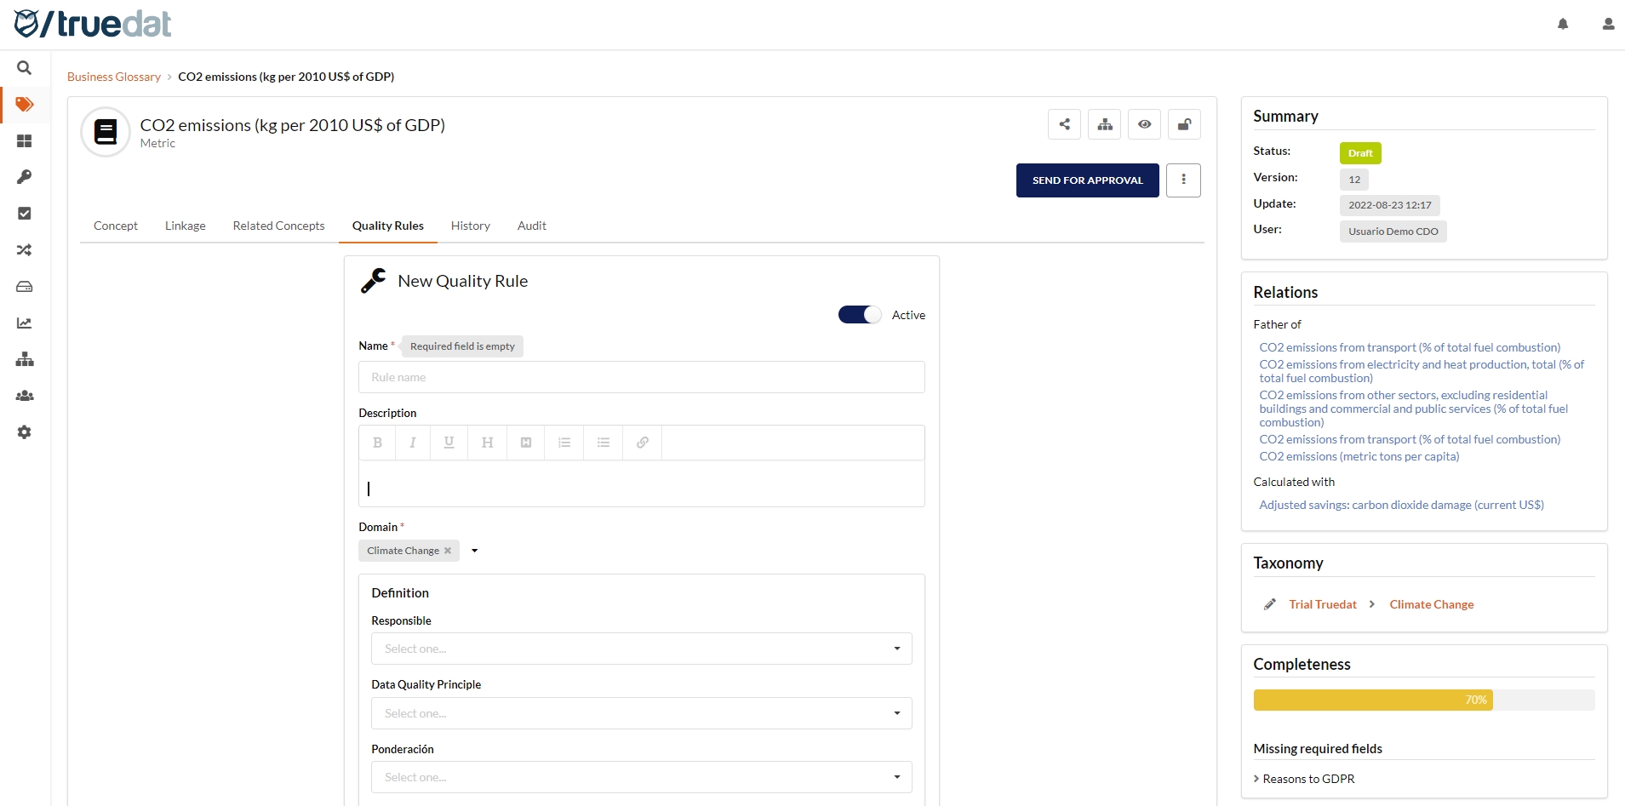Switch to the History tab
This screenshot has width=1625, height=806.
coord(470,226)
